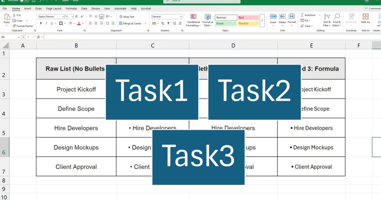This screenshot has width=381, height=200.
Task: Apply Top Align to the cell
Action: tap(90, 16)
